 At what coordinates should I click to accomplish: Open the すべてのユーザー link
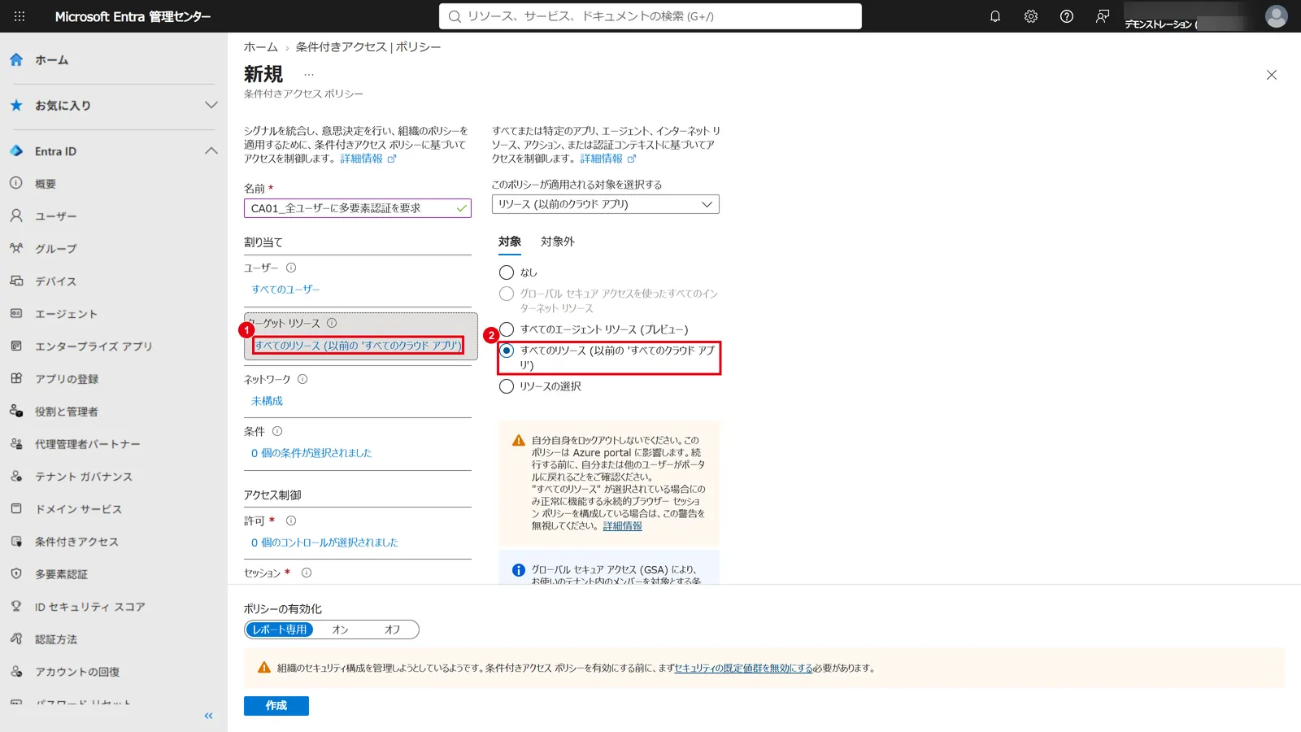coord(285,290)
